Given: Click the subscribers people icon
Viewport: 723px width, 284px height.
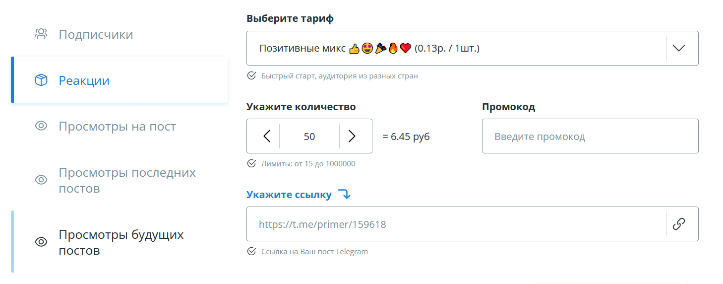Looking at the screenshot, I should click(41, 34).
